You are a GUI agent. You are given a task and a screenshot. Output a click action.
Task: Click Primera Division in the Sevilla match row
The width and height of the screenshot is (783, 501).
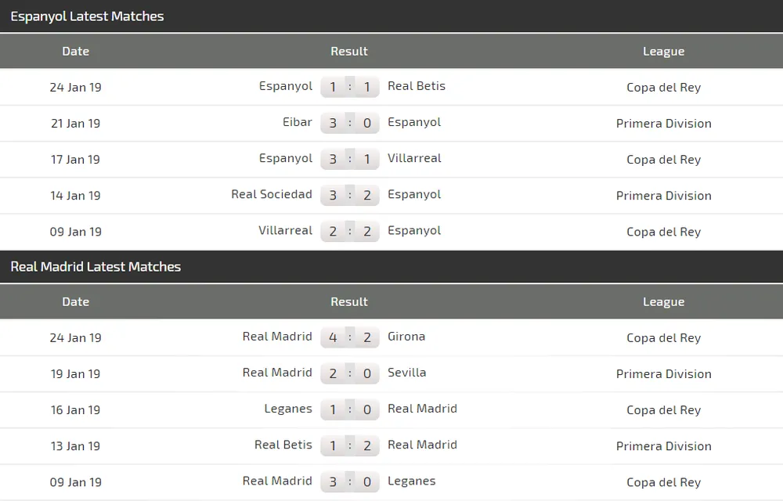click(x=663, y=374)
